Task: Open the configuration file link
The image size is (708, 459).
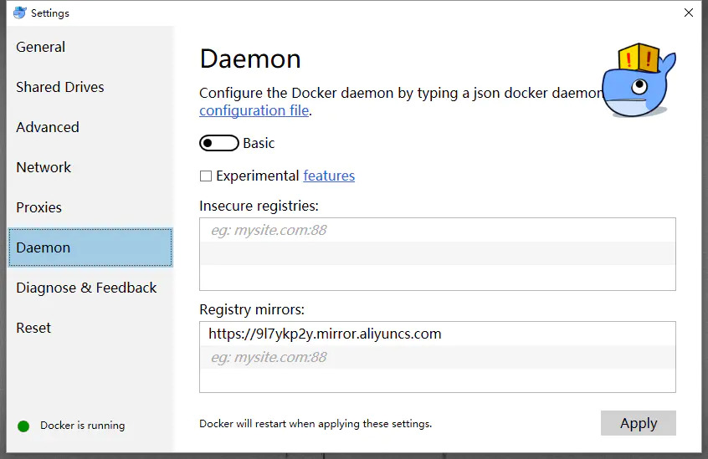Action: tap(254, 110)
